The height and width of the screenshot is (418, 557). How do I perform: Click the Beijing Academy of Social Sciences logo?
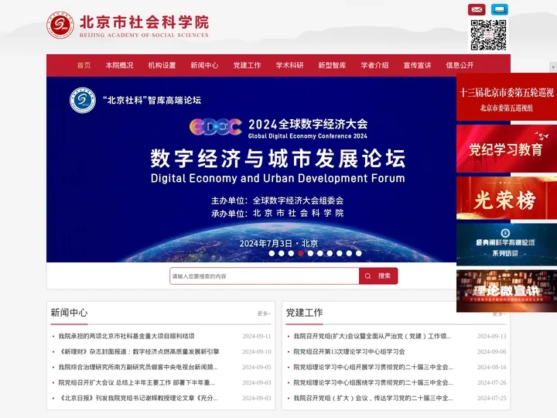click(x=128, y=26)
